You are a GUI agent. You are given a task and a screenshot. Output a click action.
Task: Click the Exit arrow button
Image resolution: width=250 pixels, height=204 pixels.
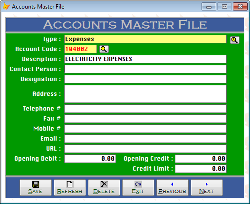tap(138, 187)
